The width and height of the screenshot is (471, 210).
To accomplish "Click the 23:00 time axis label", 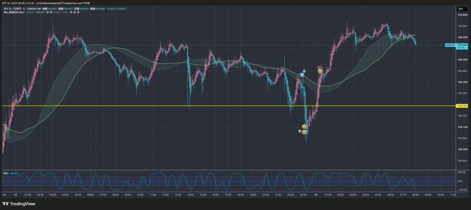I will click(x=303, y=195).
